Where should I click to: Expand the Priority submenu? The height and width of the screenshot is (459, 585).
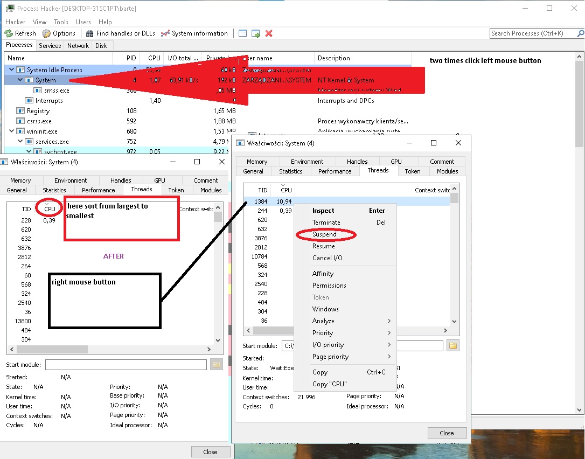[x=345, y=333]
